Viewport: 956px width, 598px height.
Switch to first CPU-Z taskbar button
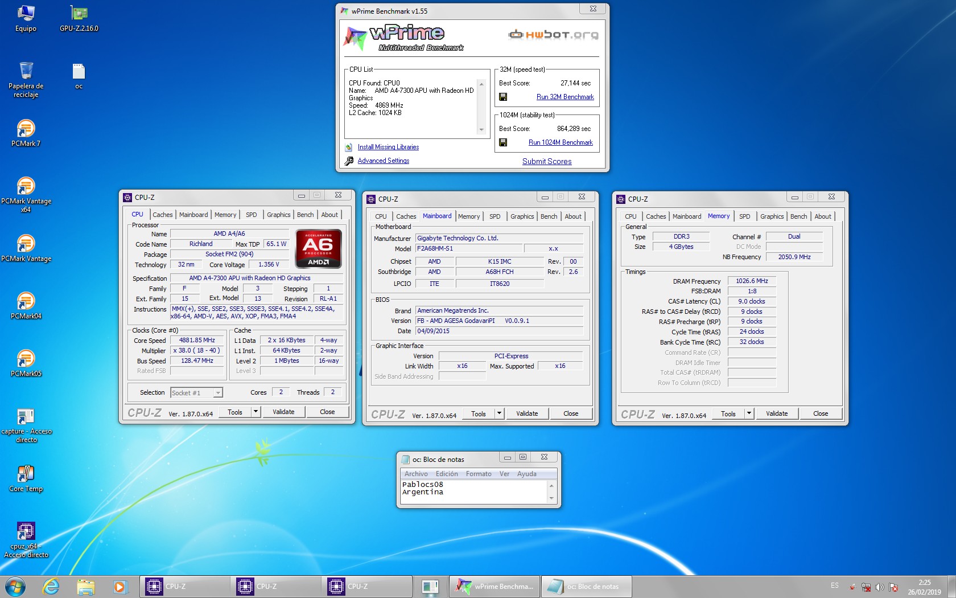(185, 587)
